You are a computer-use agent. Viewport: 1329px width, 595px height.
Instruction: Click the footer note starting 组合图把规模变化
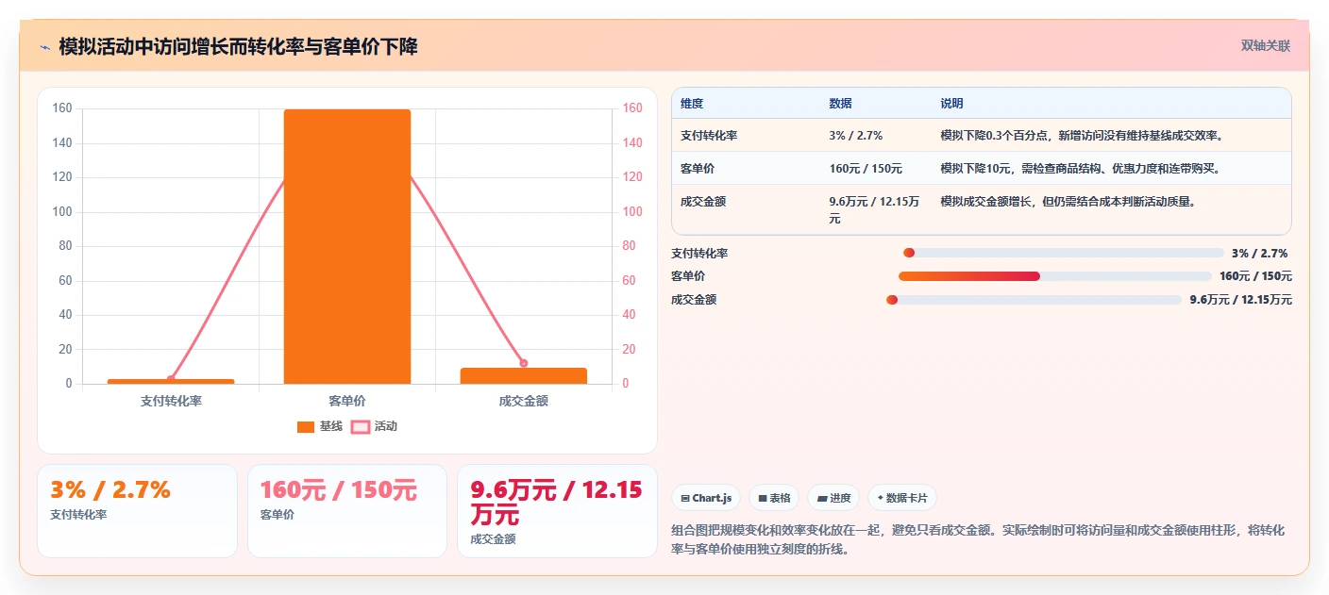(978, 539)
